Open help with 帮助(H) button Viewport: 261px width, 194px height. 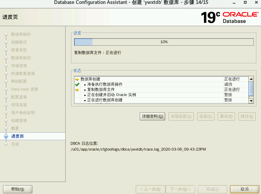(x=18, y=189)
